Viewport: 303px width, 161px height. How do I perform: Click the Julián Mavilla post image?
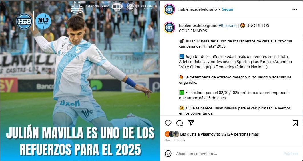[80, 80]
